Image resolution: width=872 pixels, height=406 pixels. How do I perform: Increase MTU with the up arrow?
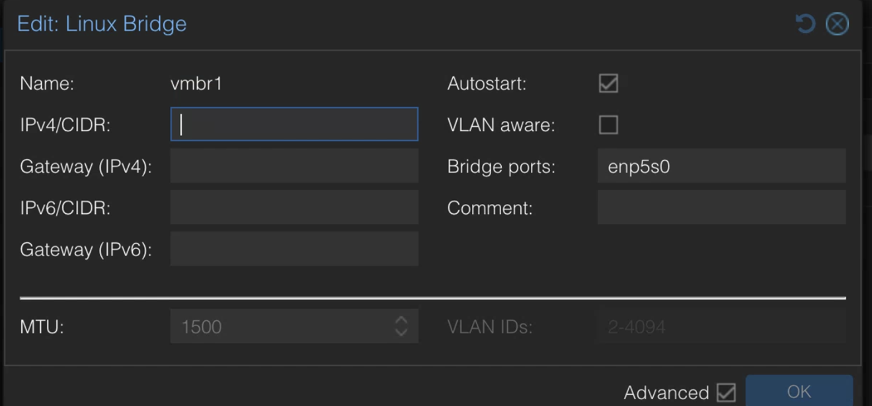click(x=401, y=320)
